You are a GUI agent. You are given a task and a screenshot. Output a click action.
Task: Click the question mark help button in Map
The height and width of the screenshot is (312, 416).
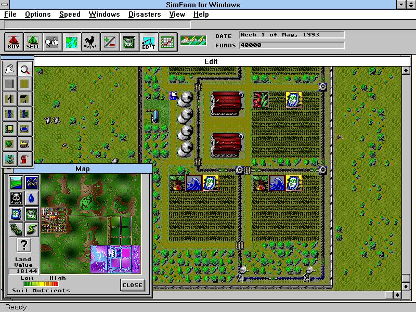point(24,245)
